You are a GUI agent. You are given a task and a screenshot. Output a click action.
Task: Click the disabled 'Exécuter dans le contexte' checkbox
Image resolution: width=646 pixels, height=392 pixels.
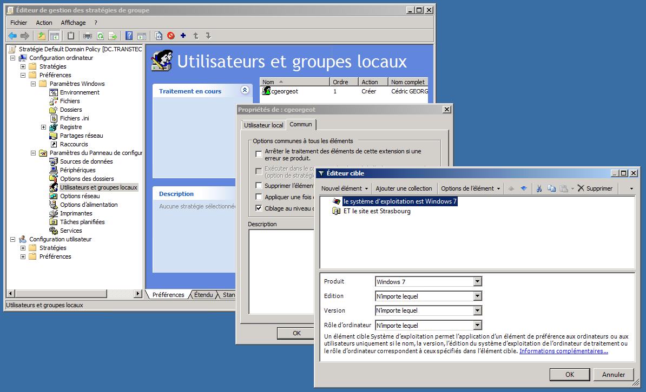coord(259,171)
